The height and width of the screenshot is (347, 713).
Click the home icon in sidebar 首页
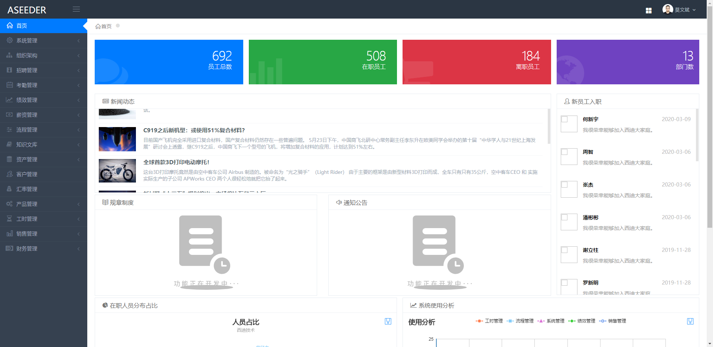click(10, 26)
